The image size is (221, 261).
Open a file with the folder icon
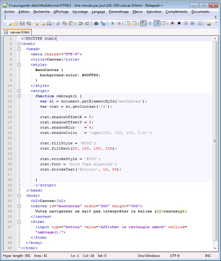[15, 24]
